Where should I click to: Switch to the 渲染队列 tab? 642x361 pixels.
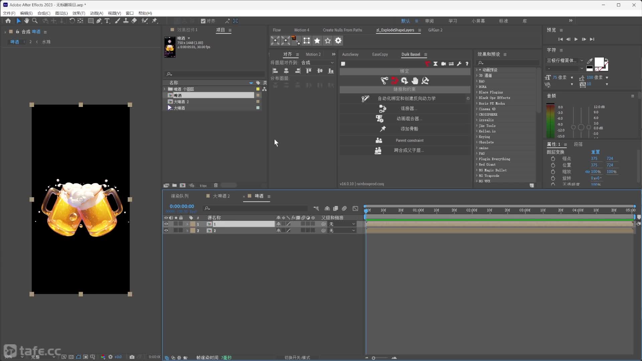point(180,196)
